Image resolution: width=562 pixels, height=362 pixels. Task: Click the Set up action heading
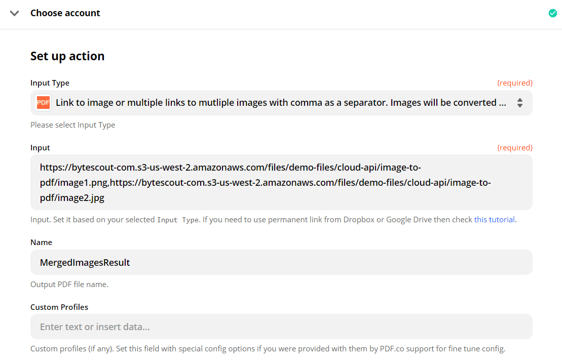tap(67, 56)
